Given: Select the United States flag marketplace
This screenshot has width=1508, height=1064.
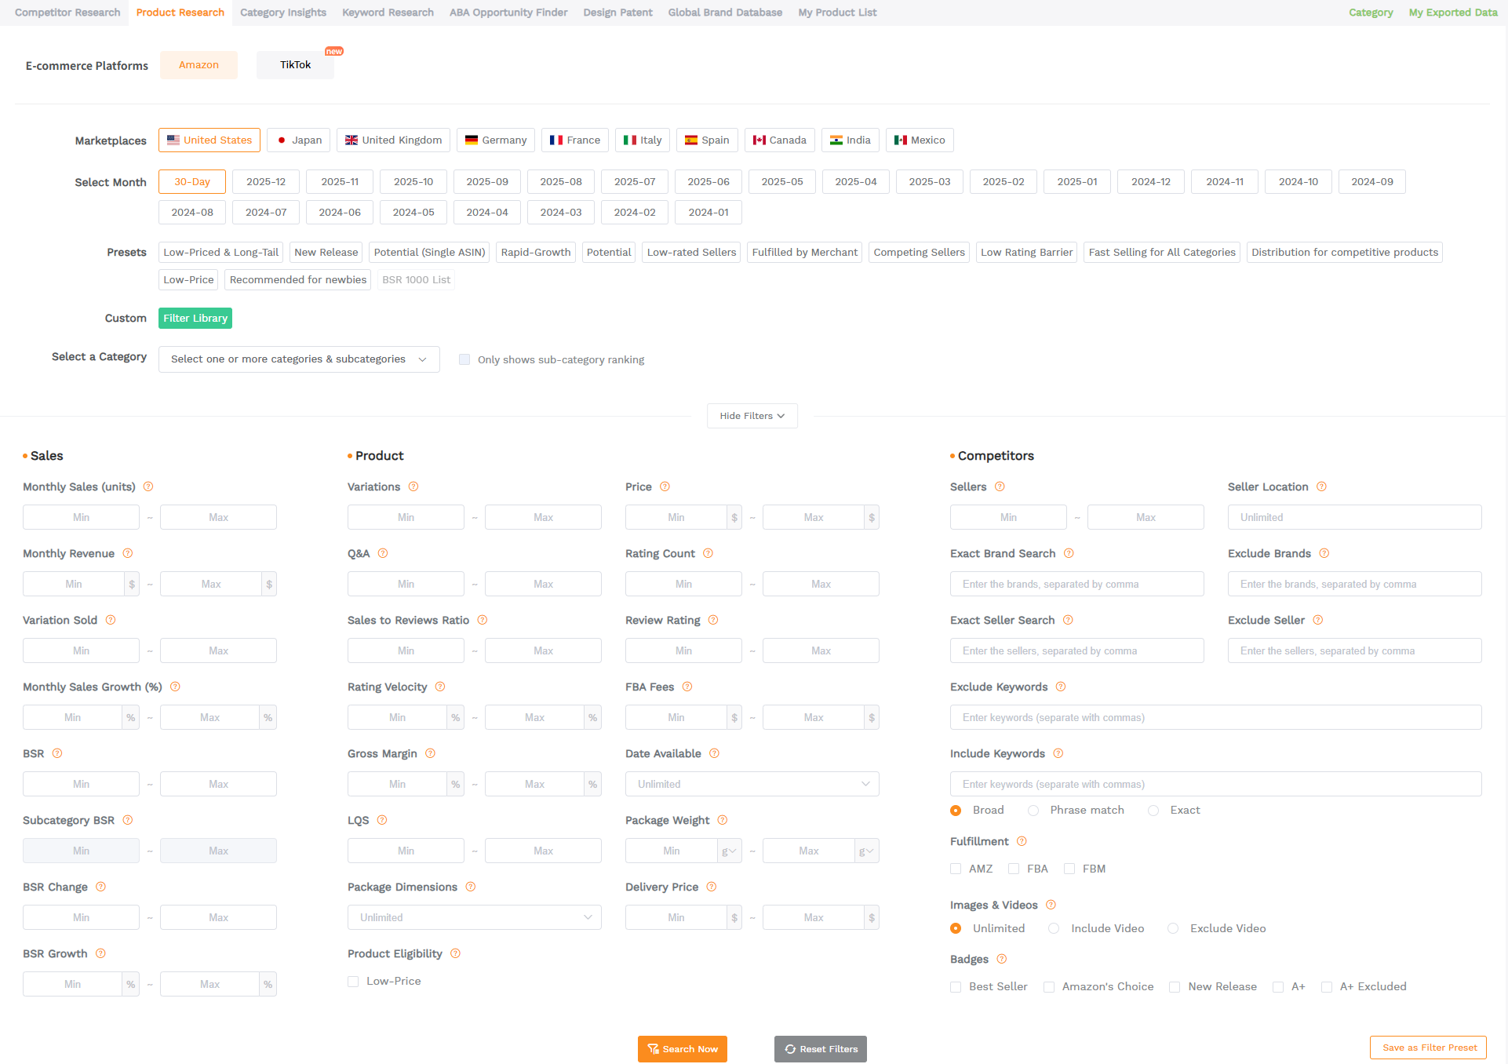Looking at the screenshot, I should click(x=209, y=140).
